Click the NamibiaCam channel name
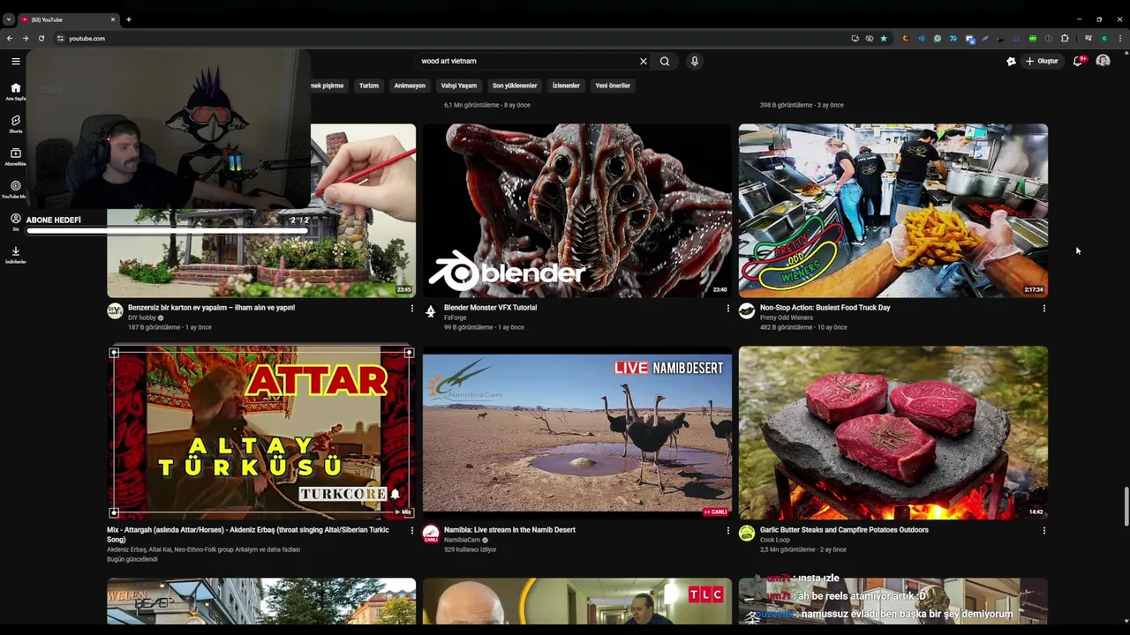This screenshot has width=1130, height=635. pyautogui.click(x=463, y=540)
